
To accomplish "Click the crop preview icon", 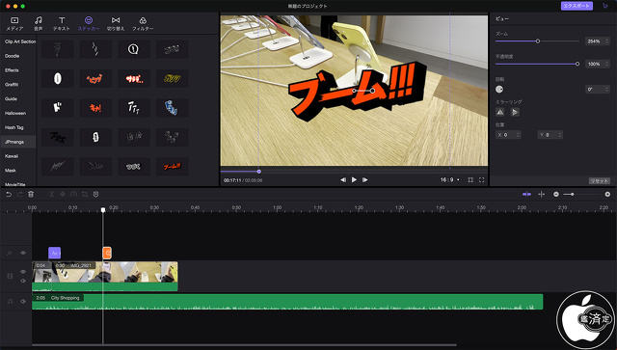I will [470, 180].
